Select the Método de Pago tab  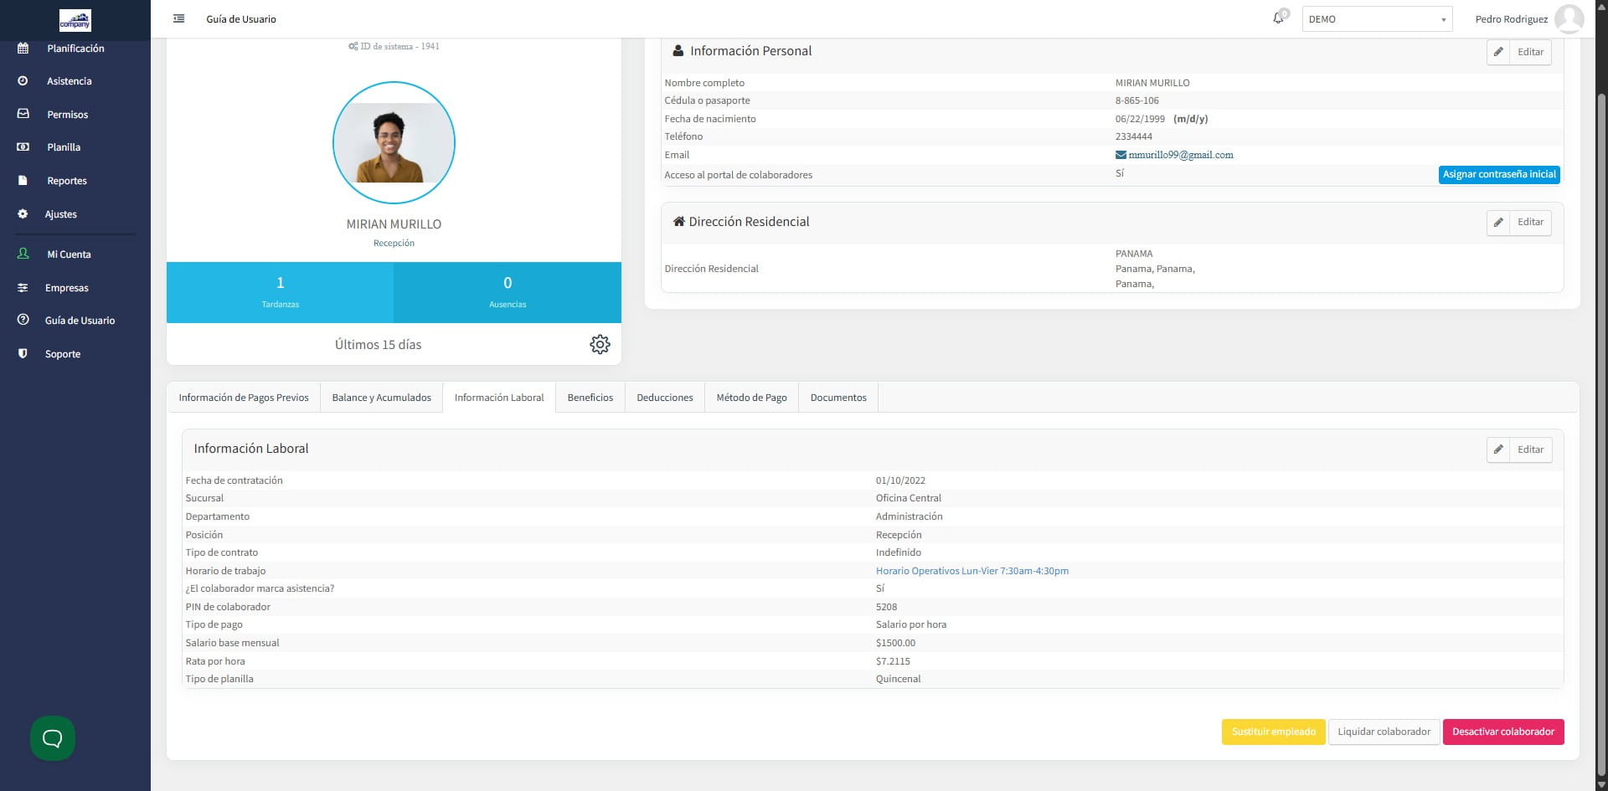coord(751,398)
